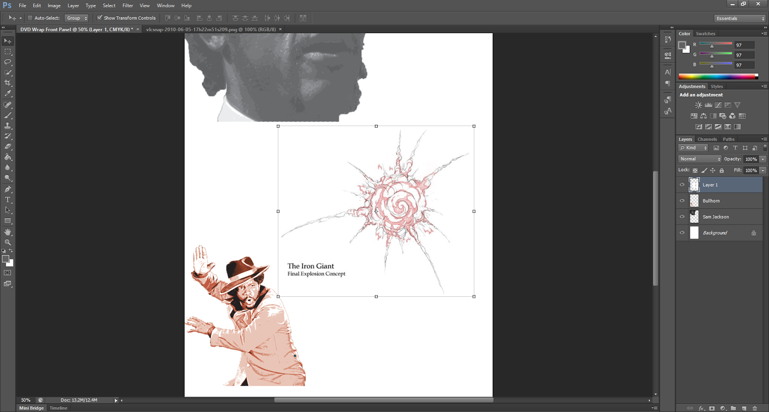This screenshot has width=769, height=412.
Task: Select the Path Selection tool
Action: 8,210
